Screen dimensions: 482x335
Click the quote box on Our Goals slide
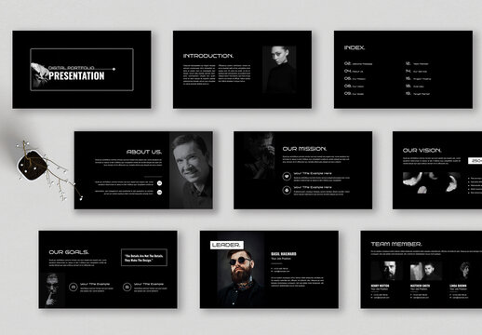[144, 258]
